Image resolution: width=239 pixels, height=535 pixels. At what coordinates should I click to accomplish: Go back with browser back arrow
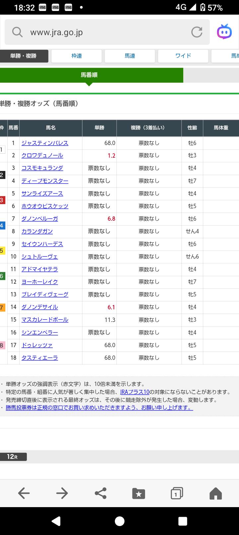pos(24,493)
